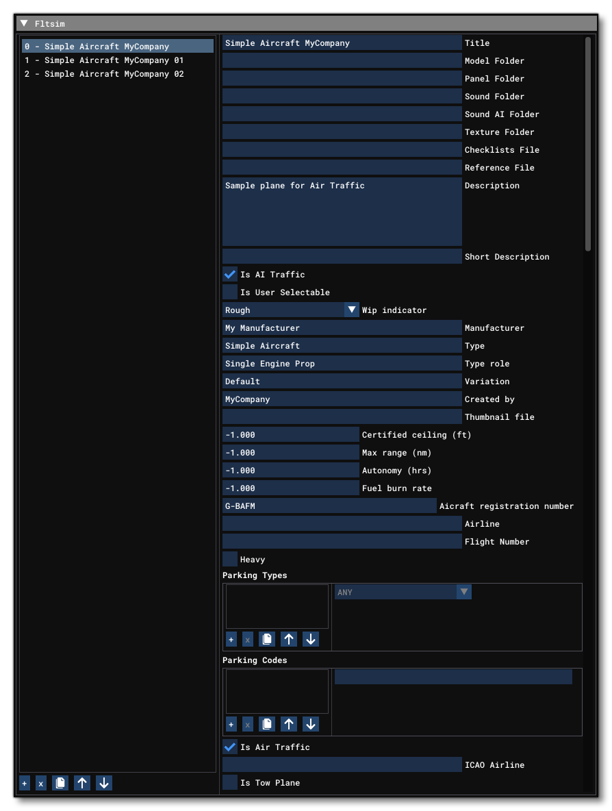This screenshot has width=612, height=811.
Task: Disable the Is AI Traffic checkbox
Action: click(x=229, y=274)
